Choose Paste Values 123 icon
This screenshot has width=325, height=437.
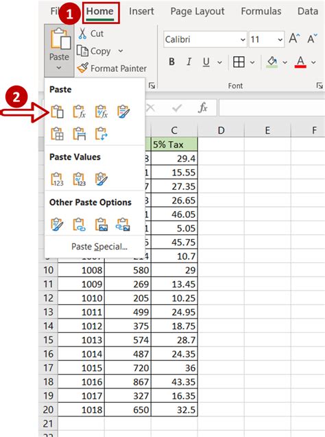click(x=57, y=179)
